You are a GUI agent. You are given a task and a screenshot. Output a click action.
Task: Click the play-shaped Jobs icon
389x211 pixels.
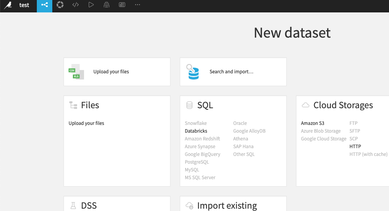coord(91,5)
